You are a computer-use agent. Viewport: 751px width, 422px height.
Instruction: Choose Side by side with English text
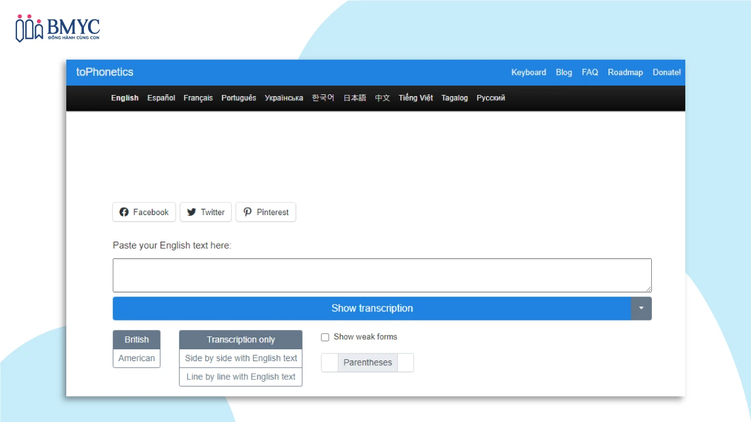pyautogui.click(x=241, y=358)
